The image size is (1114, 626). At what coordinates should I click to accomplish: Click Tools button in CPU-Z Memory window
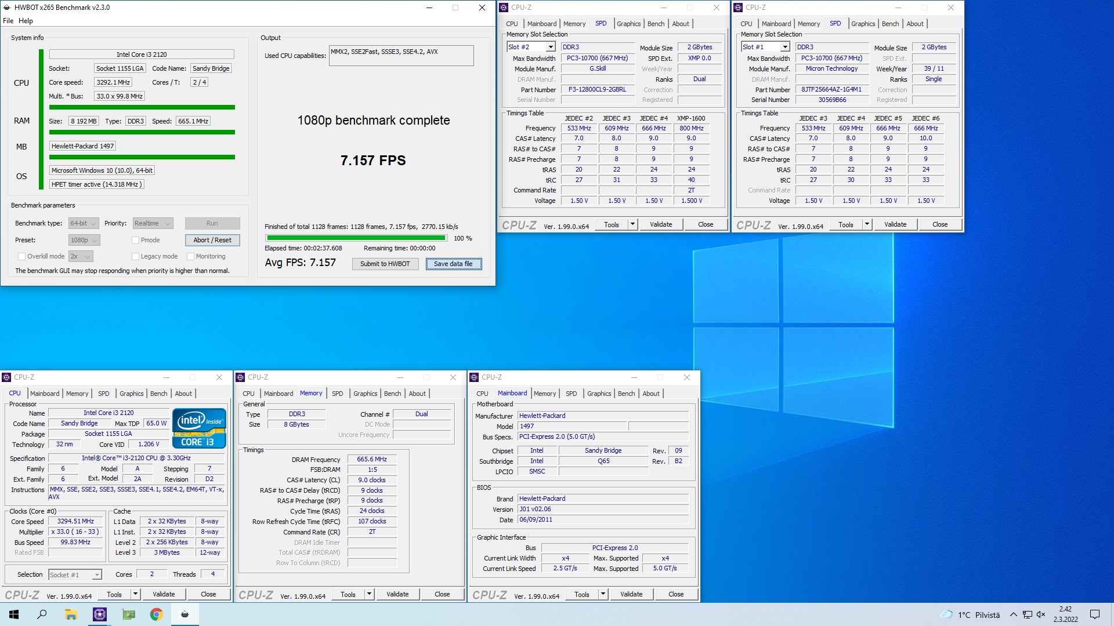coord(348,594)
